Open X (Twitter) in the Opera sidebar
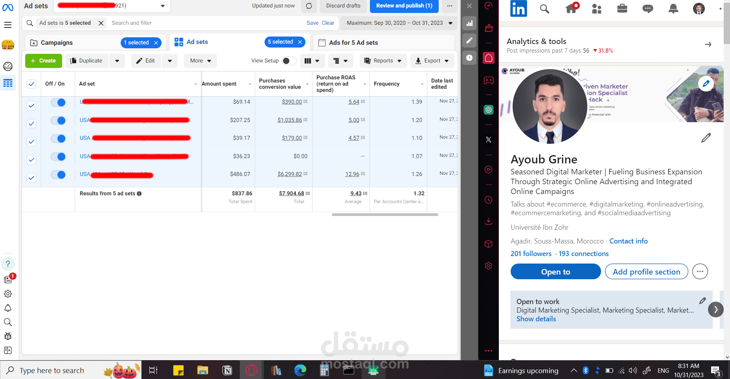730x379 pixels. (489, 139)
